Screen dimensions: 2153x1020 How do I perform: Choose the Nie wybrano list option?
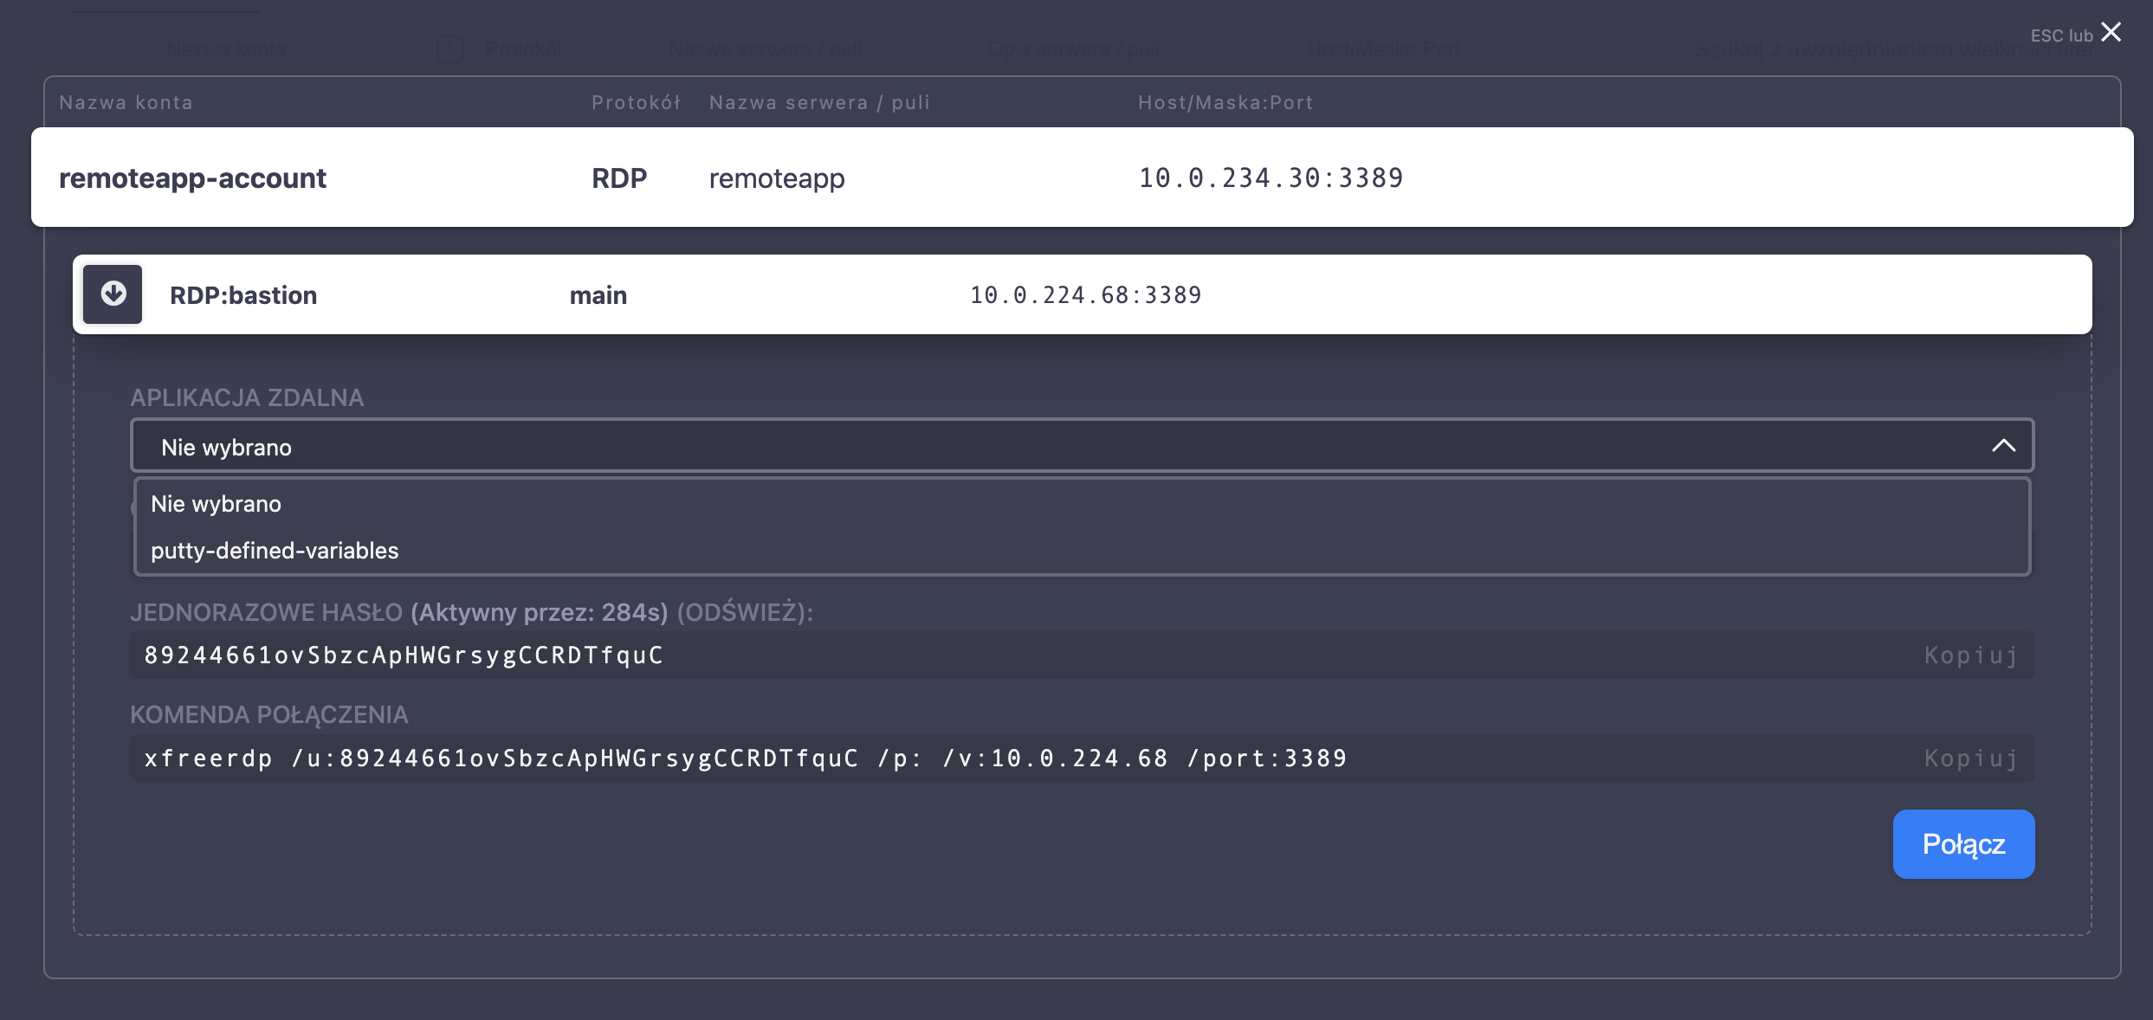click(217, 504)
